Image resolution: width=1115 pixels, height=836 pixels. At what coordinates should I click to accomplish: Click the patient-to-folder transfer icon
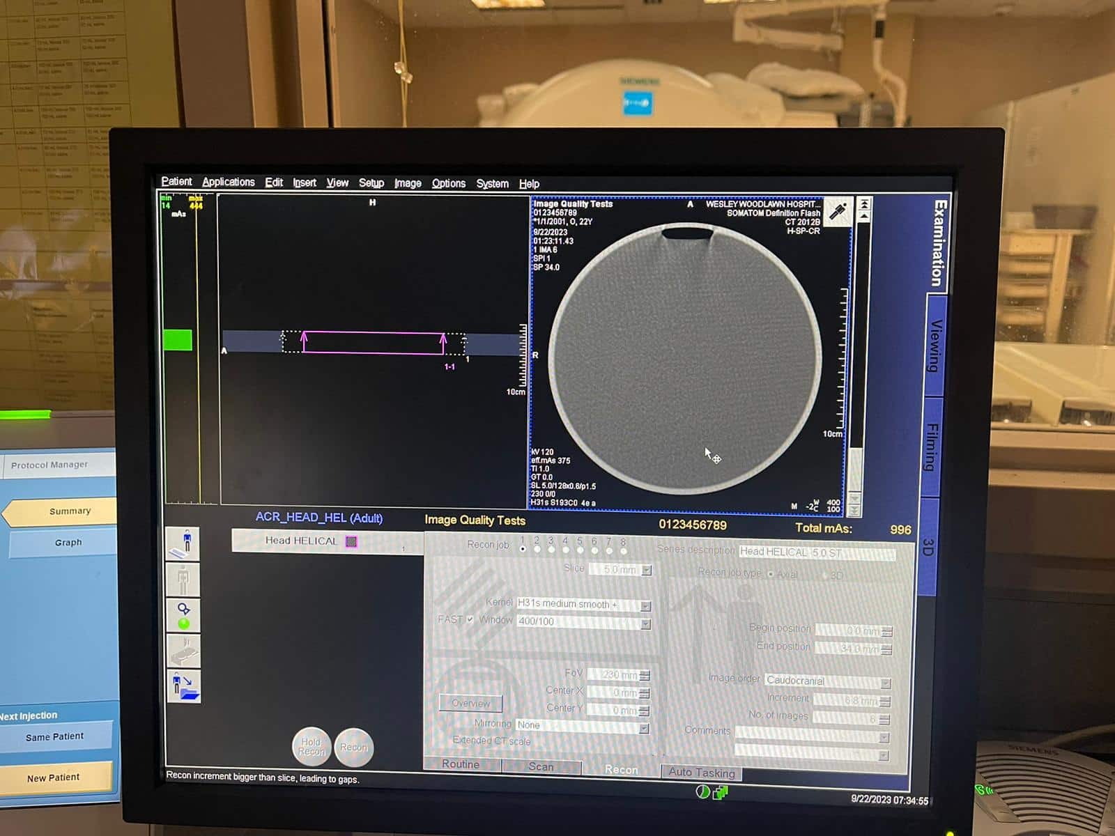pos(184,686)
